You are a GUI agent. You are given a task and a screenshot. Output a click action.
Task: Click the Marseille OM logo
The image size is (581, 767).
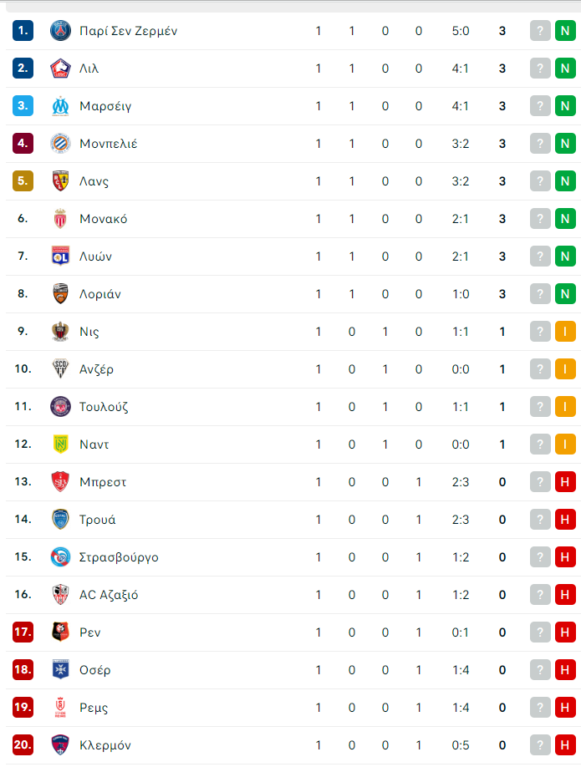point(60,106)
